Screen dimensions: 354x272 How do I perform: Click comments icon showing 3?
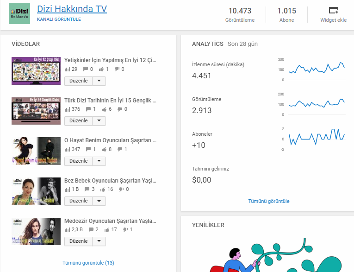(87, 189)
